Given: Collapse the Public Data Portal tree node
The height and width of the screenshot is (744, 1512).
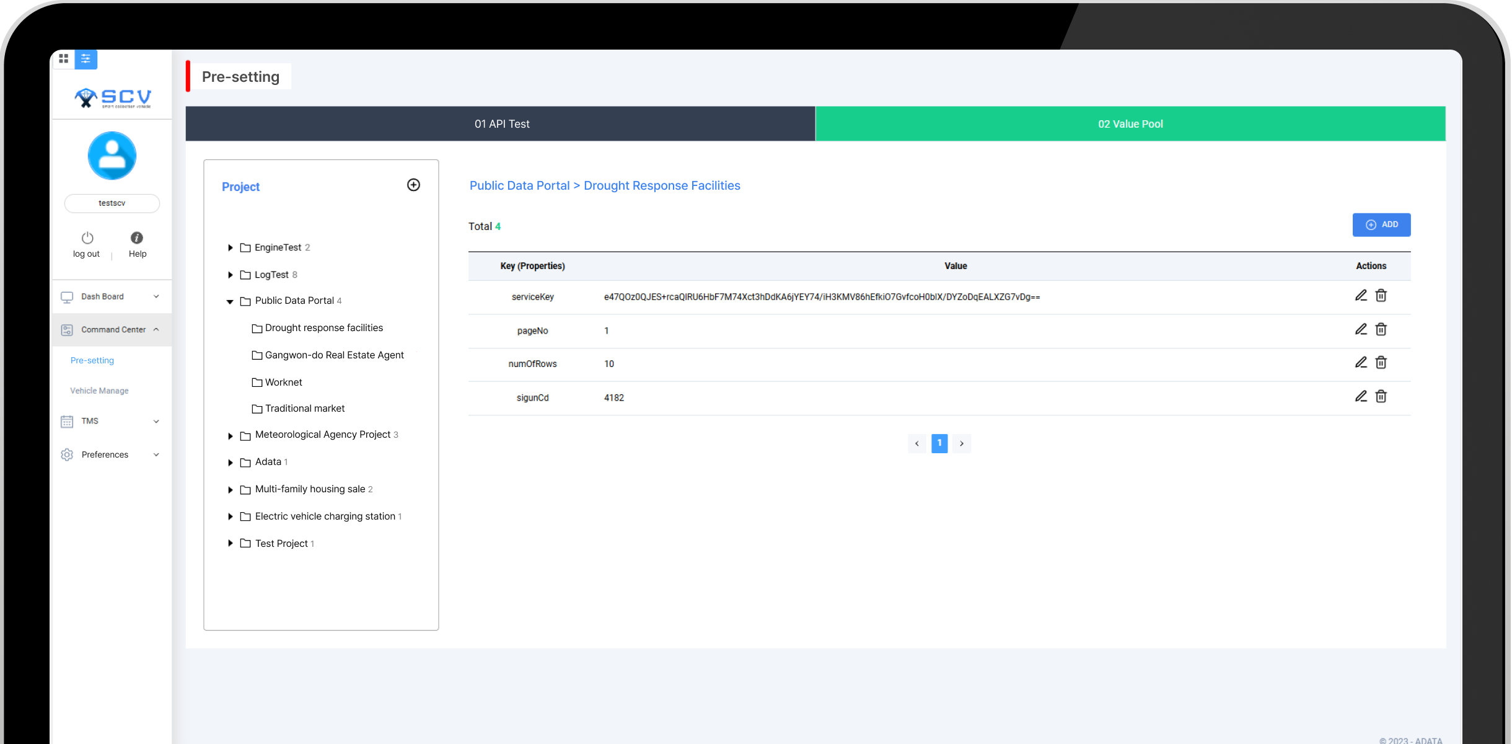Looking at the screenshot, I should [x=230, y=301].
